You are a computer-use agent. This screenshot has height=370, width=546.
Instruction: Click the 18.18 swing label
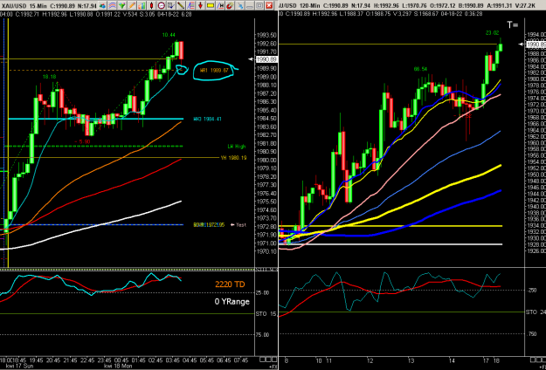click(50, 77)
